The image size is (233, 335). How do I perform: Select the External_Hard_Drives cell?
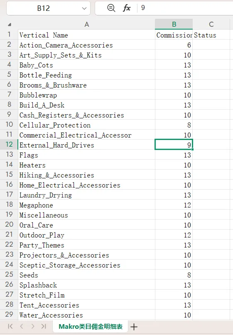(x=86, y=145)
